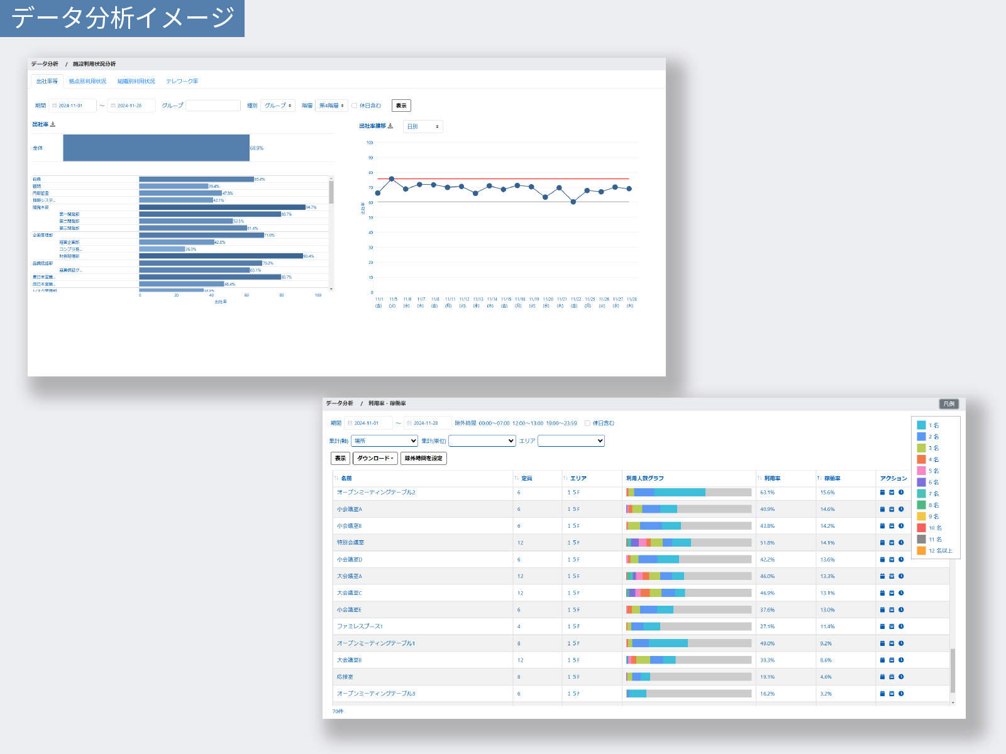Toggle 休日含む checkbox in utilization panel
This screenshot has width=1006, height=754.
point(587,423)
